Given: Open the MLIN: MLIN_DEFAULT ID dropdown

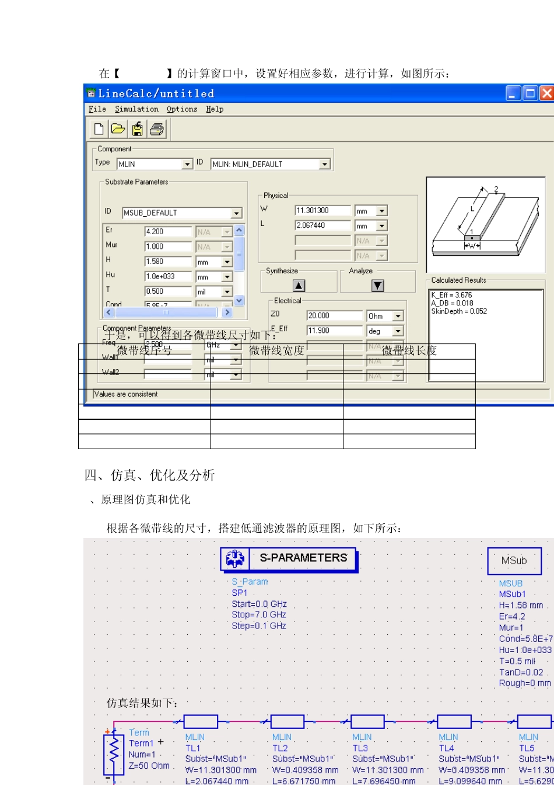Looking at the screenshot, I should 325,165.
